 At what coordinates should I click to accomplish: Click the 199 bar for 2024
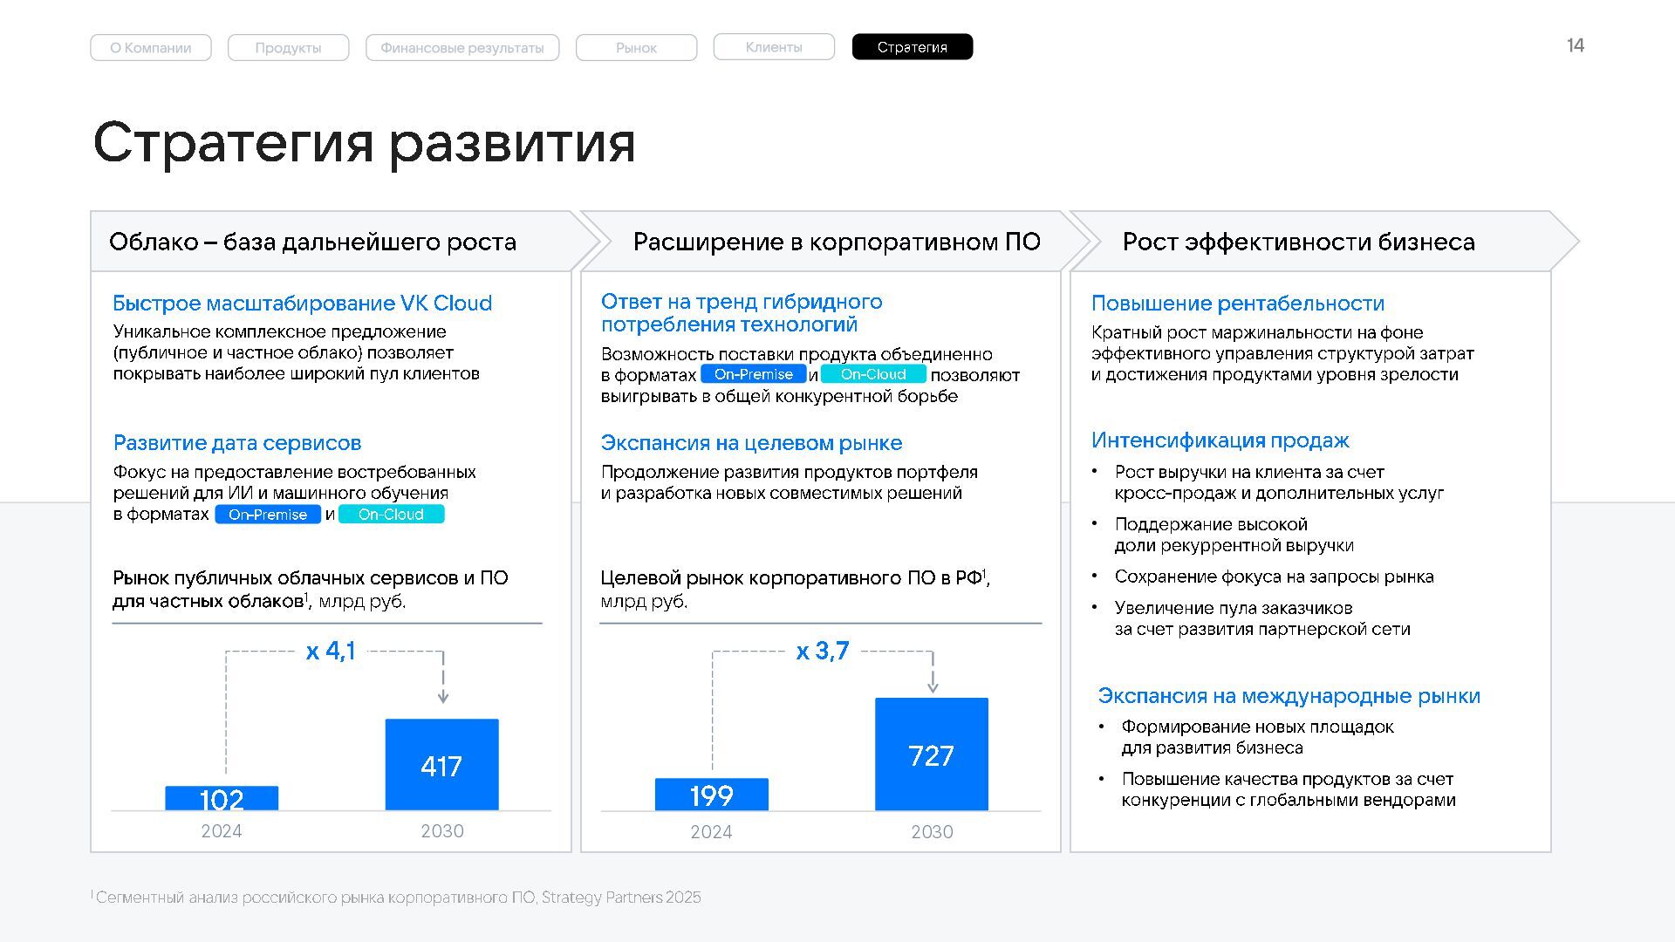(711, 795)
